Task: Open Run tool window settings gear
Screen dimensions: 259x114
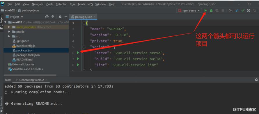Action: (x=256, y=80)
